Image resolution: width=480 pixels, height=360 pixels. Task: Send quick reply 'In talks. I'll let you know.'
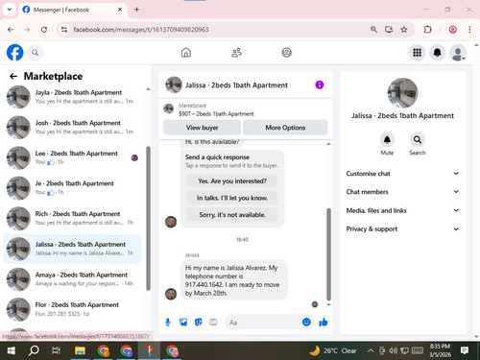click(232, 198)
